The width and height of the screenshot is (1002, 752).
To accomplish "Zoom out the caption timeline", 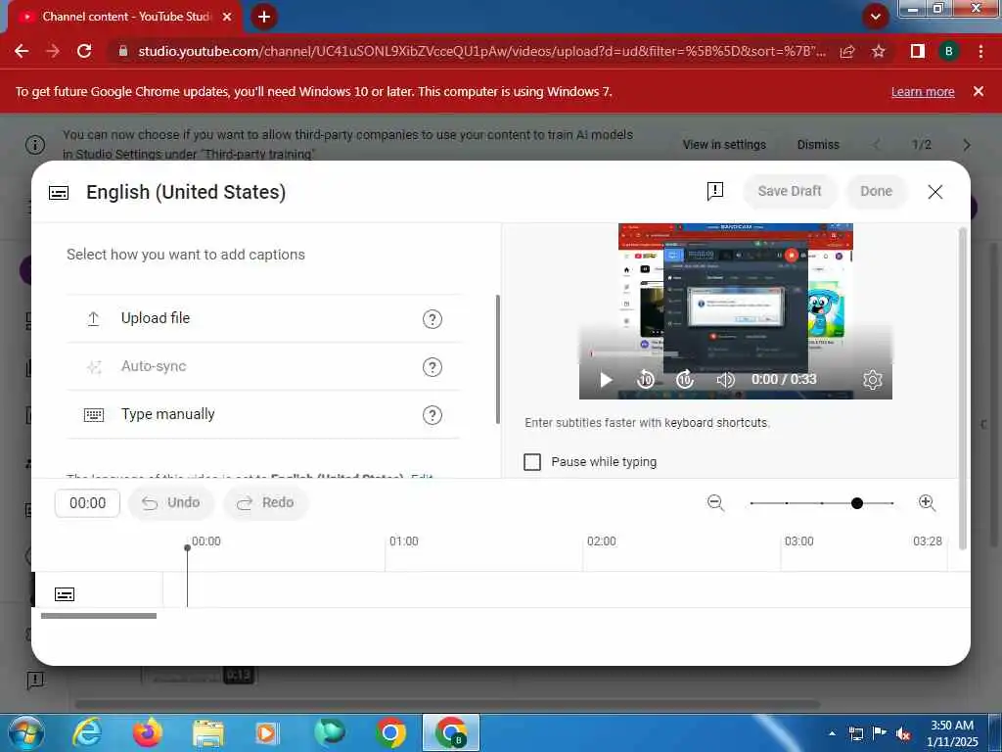I will pos(715,502).
